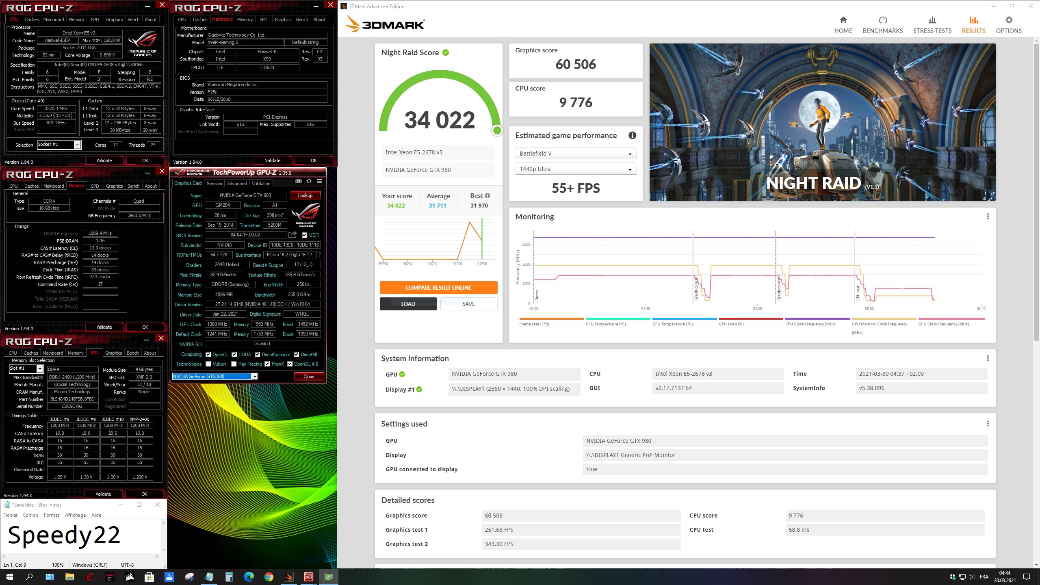This screenshot has width=1040, height=585.
Task: Open Microsoft Store from the taskbar
Action: point(149,576)
